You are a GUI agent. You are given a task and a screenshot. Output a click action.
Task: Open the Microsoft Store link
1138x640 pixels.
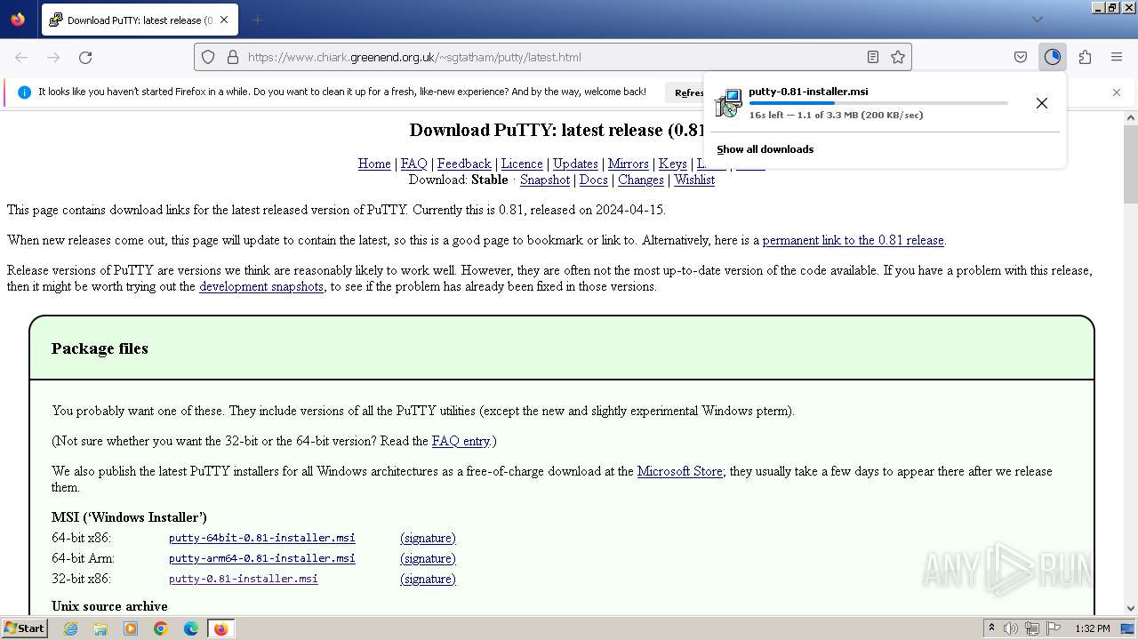(x=679, y=471)
